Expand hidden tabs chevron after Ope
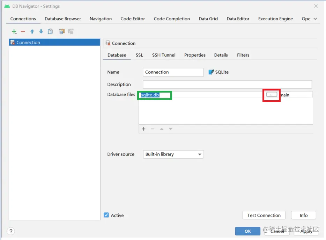326x240 pixels. pos(315,19)
